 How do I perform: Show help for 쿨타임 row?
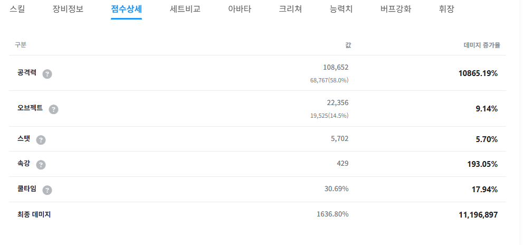click(x=47, y=190)
